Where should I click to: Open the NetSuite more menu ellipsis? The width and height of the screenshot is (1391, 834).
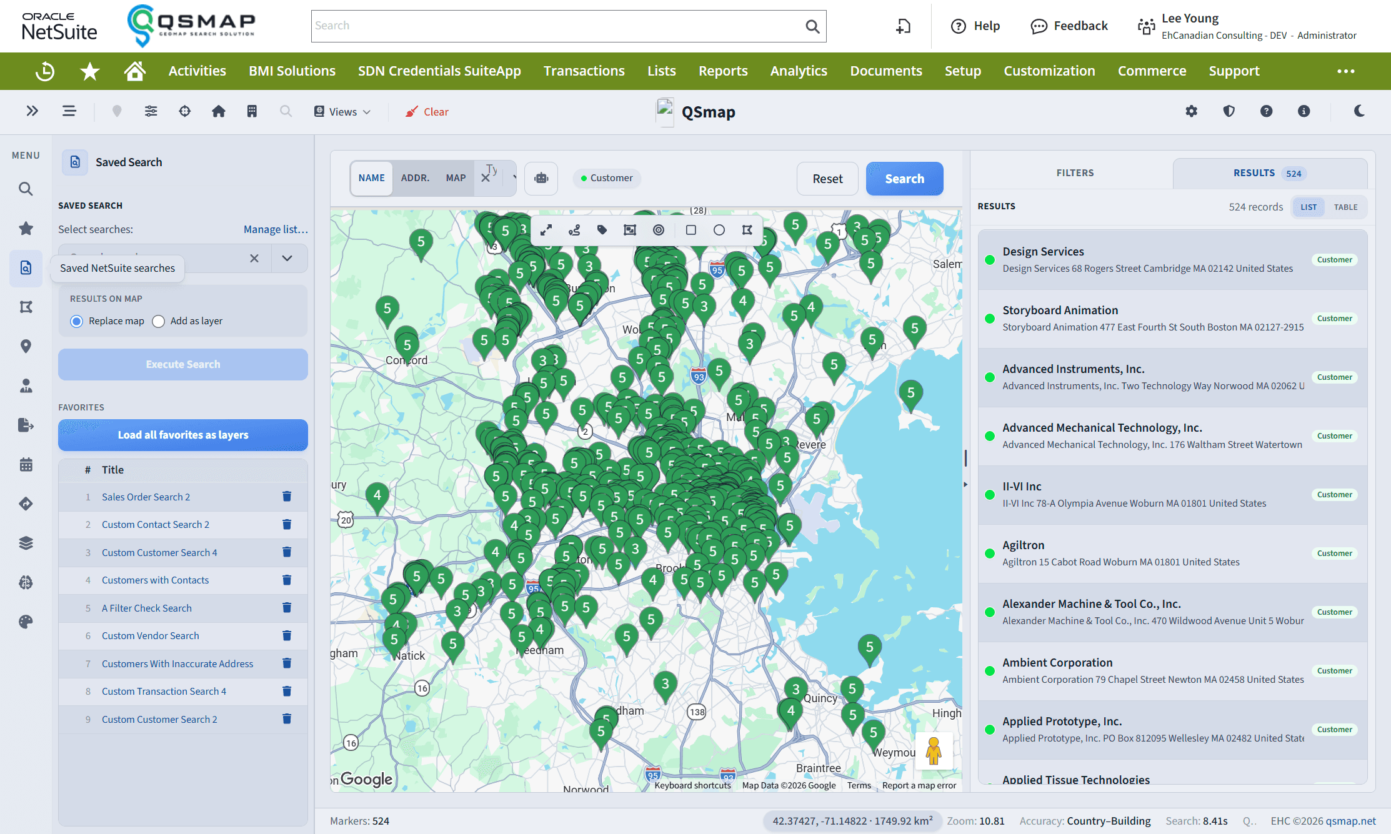pos(1346,71)
